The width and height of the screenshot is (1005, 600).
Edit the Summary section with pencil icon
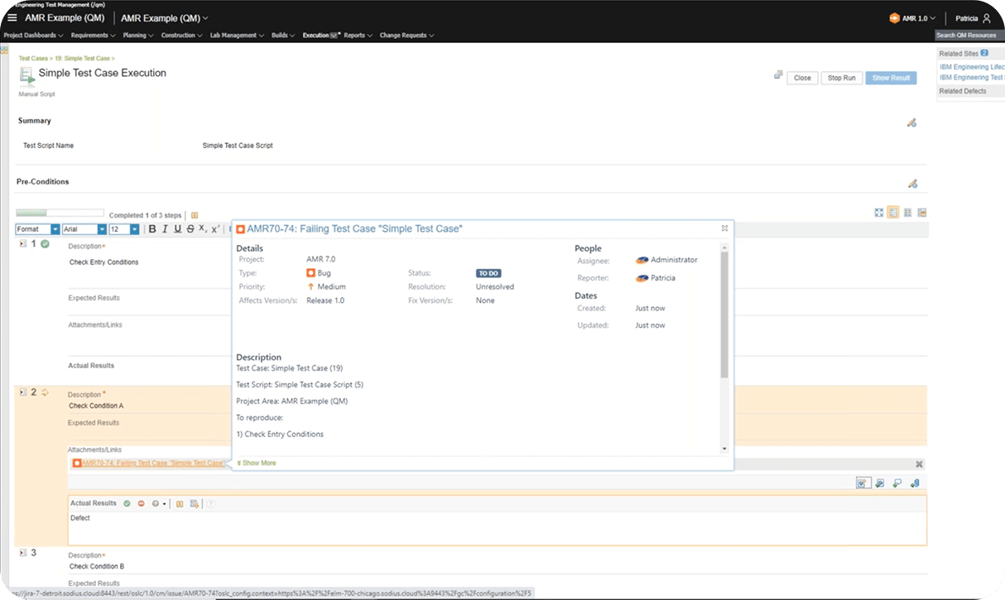pyautogui.click(x=911, y=122)
